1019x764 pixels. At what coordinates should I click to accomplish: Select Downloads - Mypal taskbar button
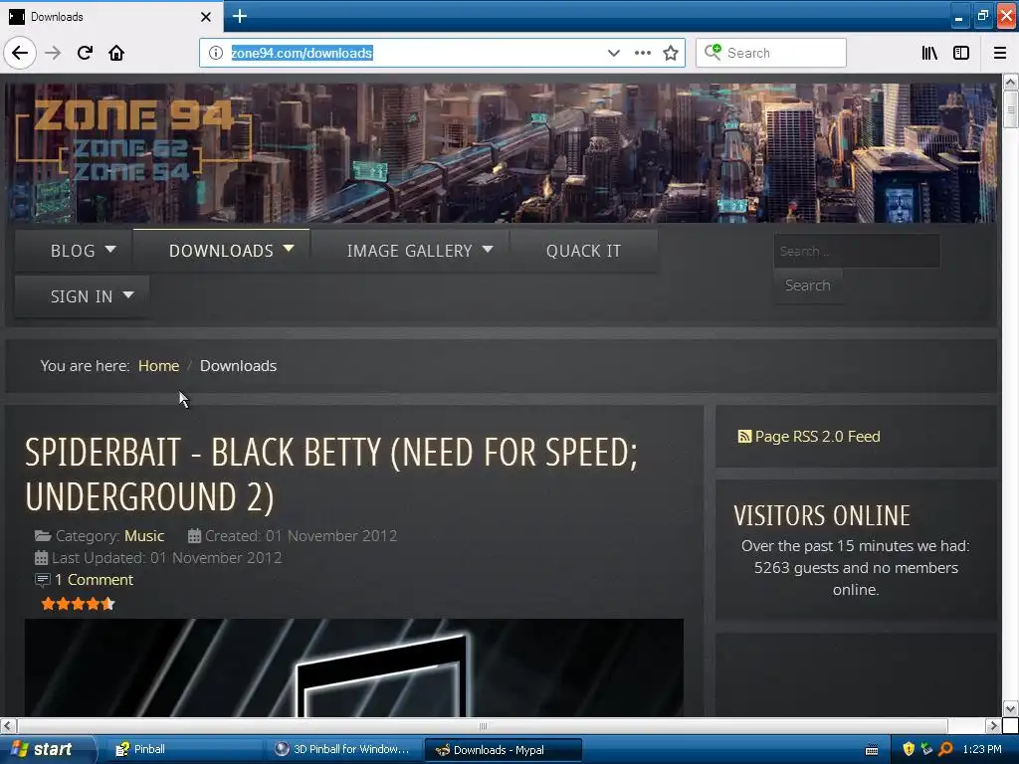503,750
